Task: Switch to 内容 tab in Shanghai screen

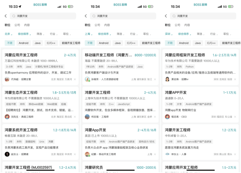Action: pos(107,25)
